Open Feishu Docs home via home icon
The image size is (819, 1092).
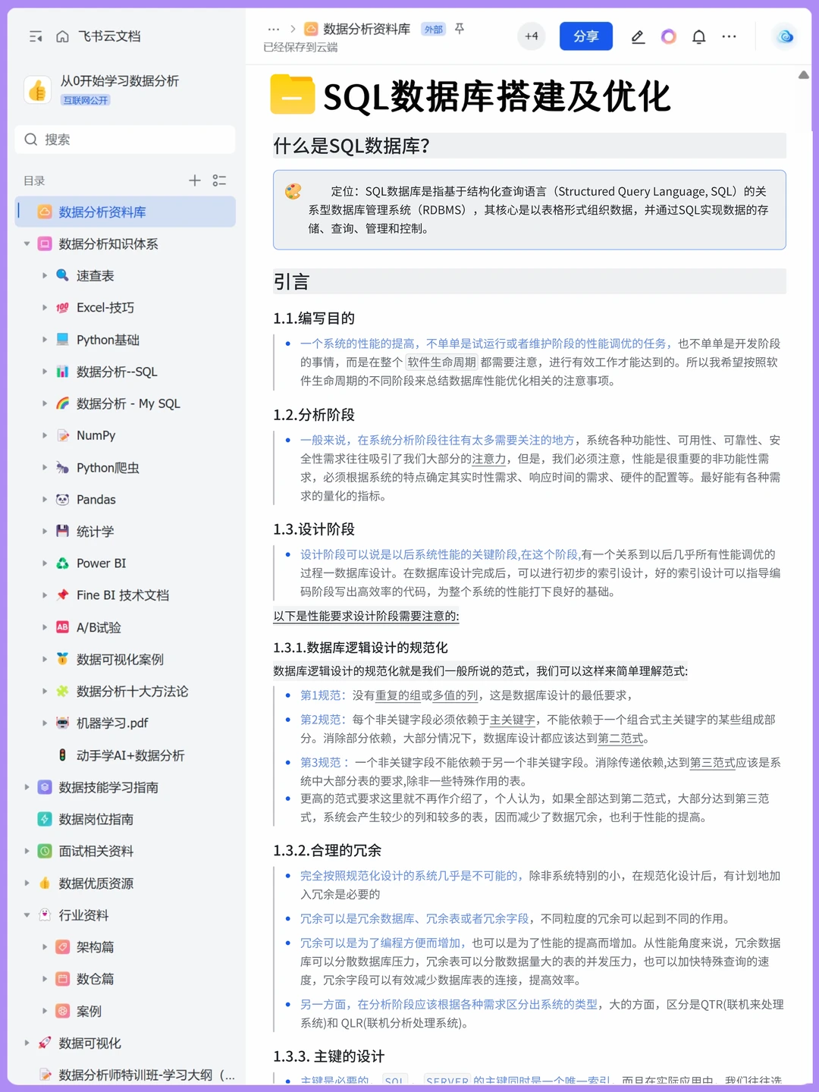coord(62,36)
